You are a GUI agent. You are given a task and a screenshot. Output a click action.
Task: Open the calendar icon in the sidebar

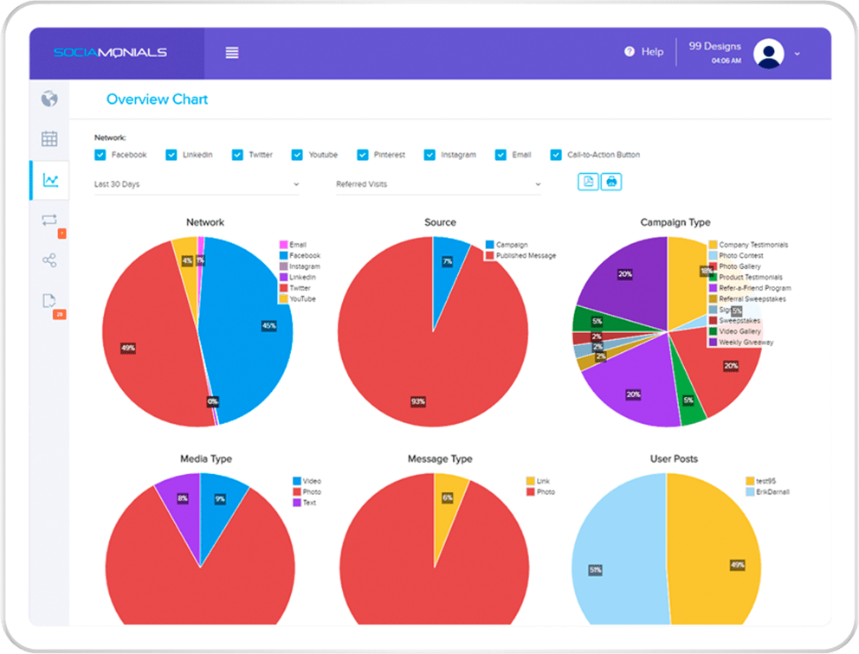[x=49, y=139]
